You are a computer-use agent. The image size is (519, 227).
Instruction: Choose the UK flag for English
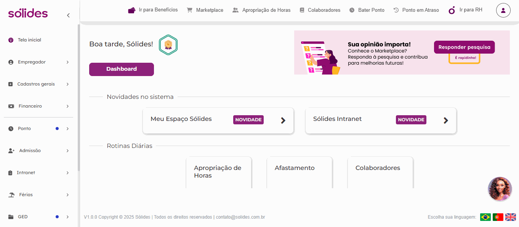[x=510, y=217]
